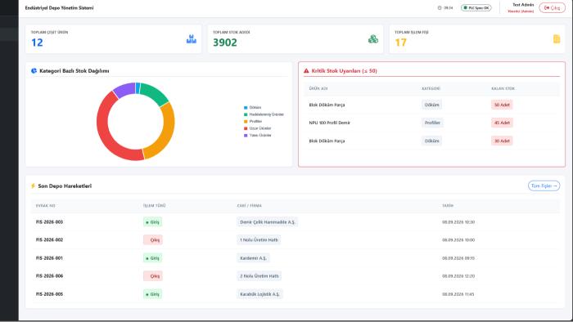Click the Çıkış badge in FIS-2026-002 row

pyautogui.click(x=153, y=240)
